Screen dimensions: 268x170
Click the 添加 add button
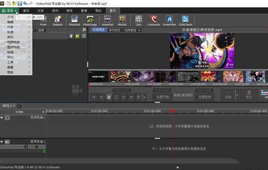tap(228, 95)
